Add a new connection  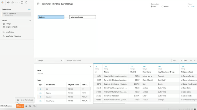pos(30,9)
